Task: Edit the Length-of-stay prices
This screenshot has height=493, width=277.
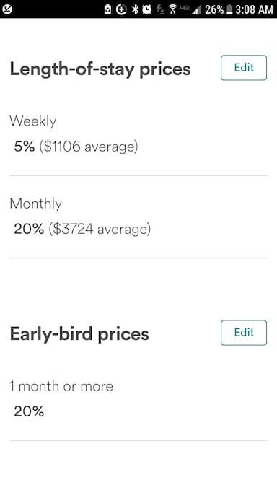Action: click(244, 68)
